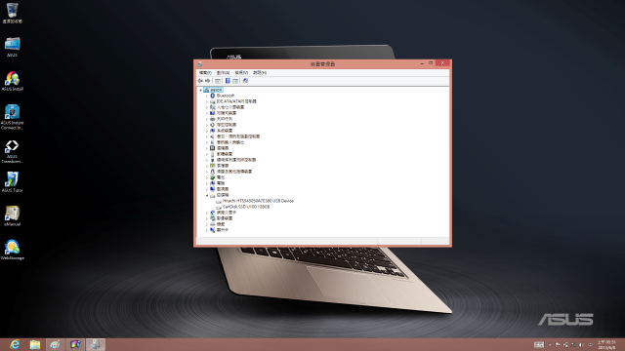Open the 檢視(V) View menu
The height and width of the screenshot is (351, 625).
(241, 73)
